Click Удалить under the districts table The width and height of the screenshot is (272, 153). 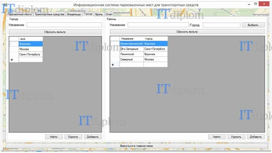pos(236,137)
